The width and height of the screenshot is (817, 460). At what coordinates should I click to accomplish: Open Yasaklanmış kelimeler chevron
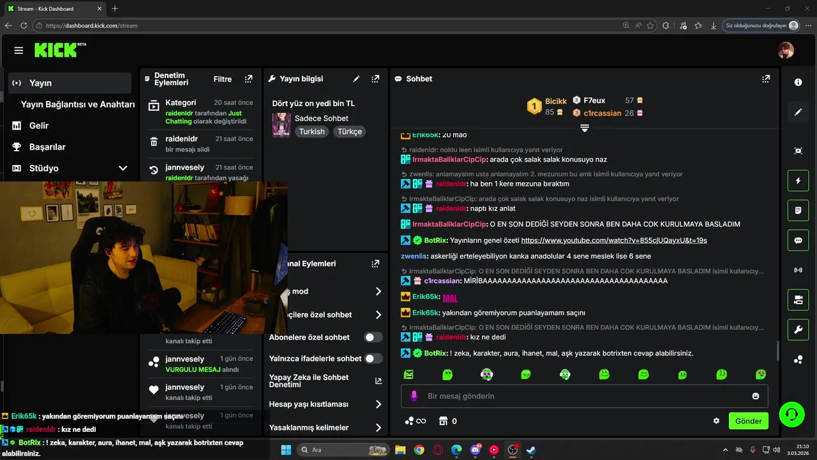(379, 427)
